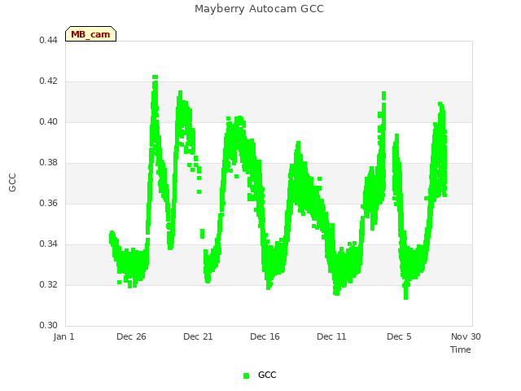Click the 0.32 y-axis value
The width and height of the screenshot is (521, 391).
[x=48, y=284]
